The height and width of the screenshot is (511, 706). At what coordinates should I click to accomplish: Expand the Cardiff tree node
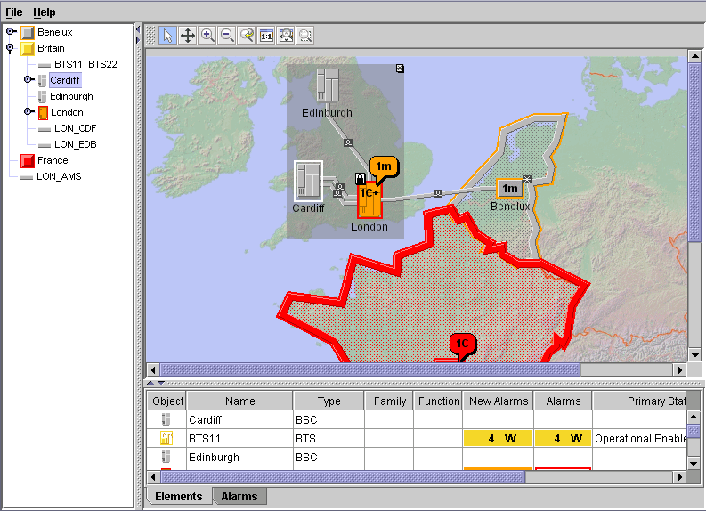click(28, 80)
